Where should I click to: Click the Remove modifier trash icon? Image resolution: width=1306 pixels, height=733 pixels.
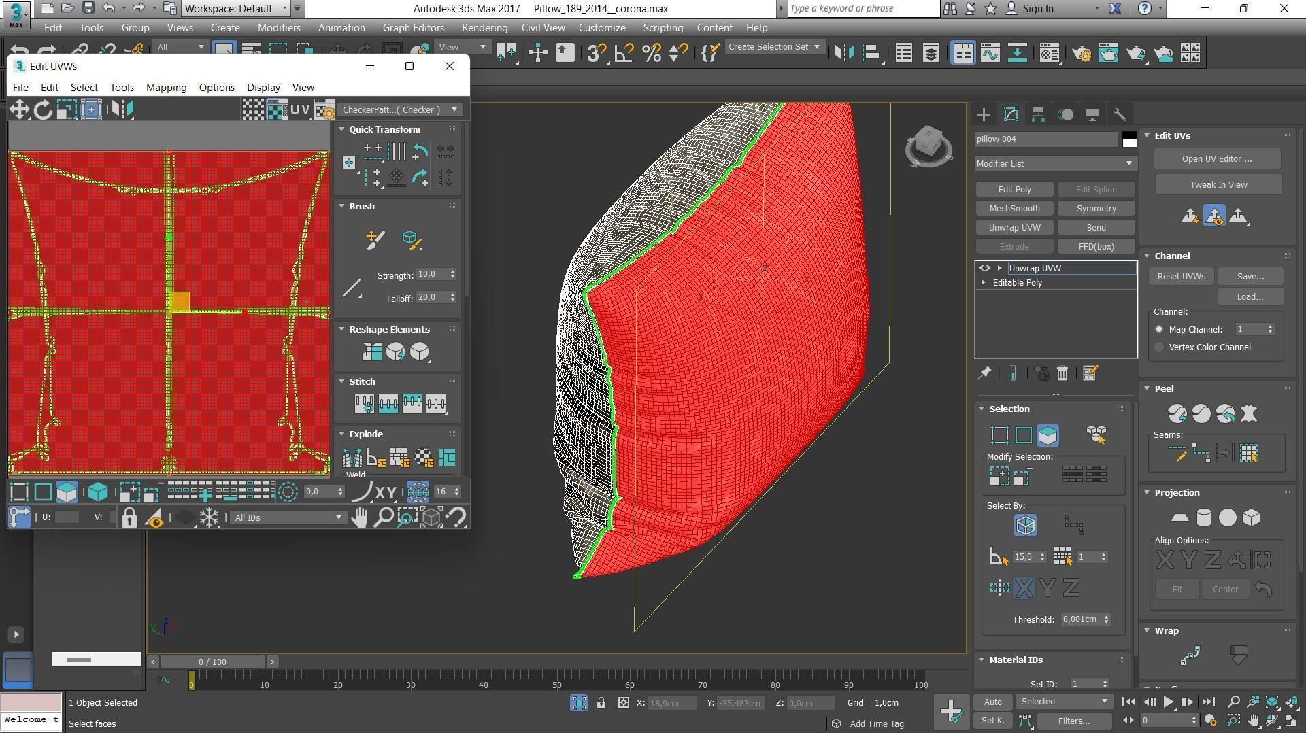(1062, 373)
